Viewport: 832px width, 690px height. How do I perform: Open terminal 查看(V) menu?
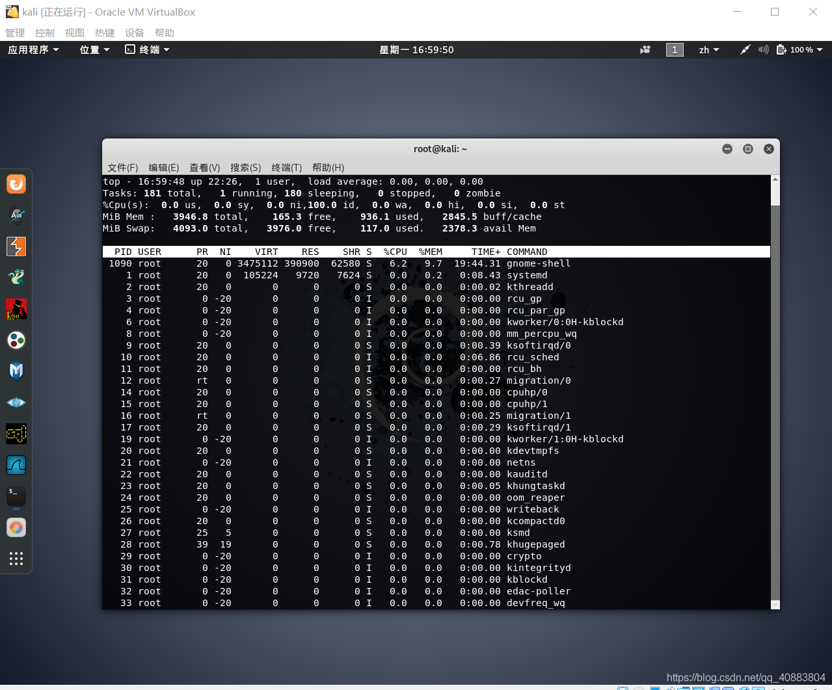205,167
